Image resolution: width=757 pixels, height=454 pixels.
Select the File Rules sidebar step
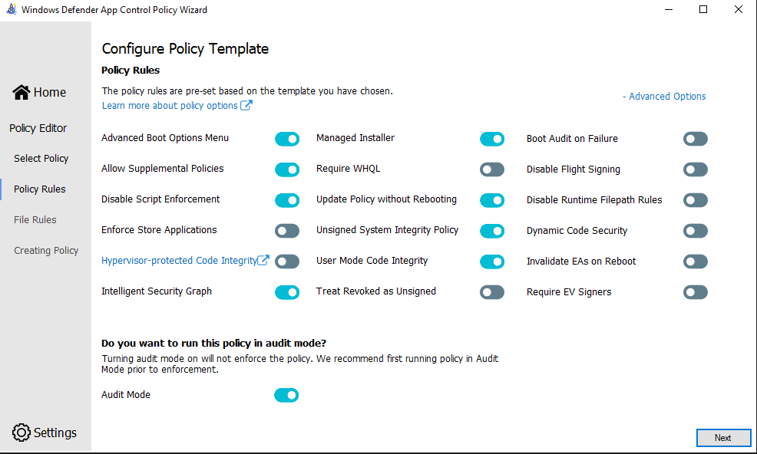coord(35,220)
